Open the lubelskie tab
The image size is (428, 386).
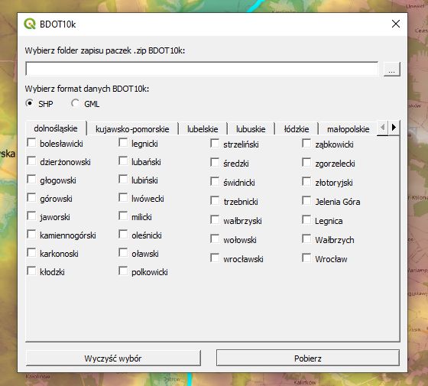[x=203, y=129]
